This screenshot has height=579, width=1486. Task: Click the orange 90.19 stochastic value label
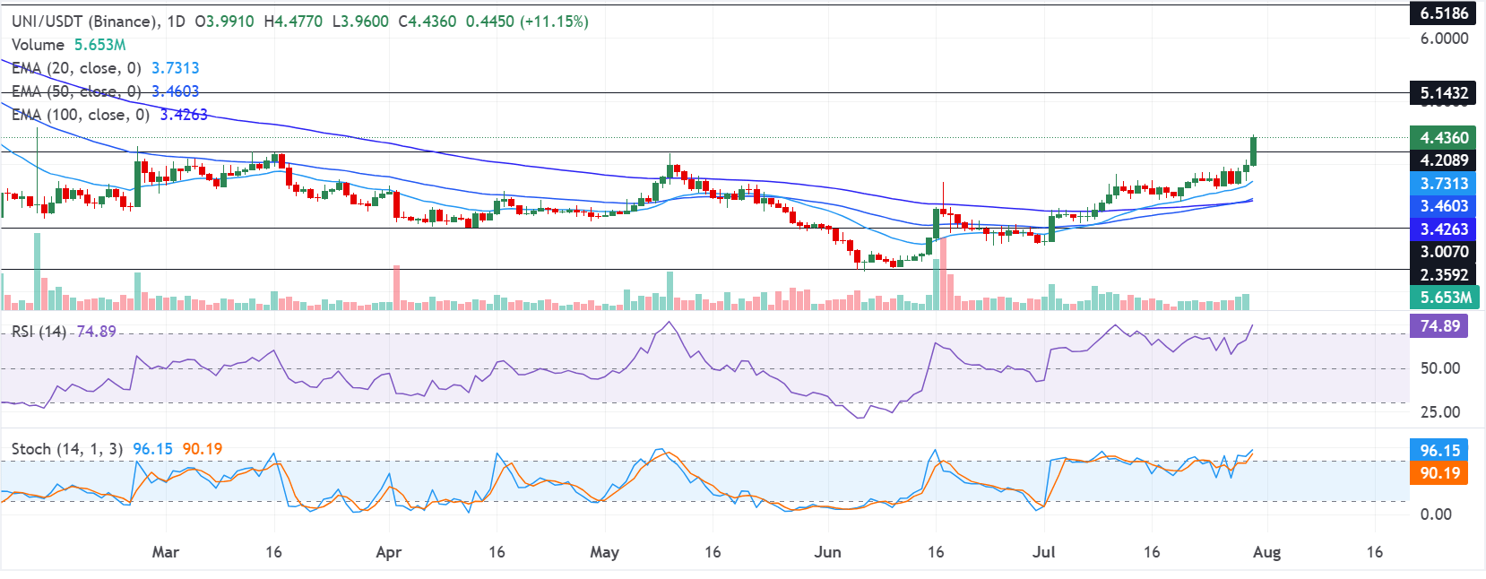1439,472
